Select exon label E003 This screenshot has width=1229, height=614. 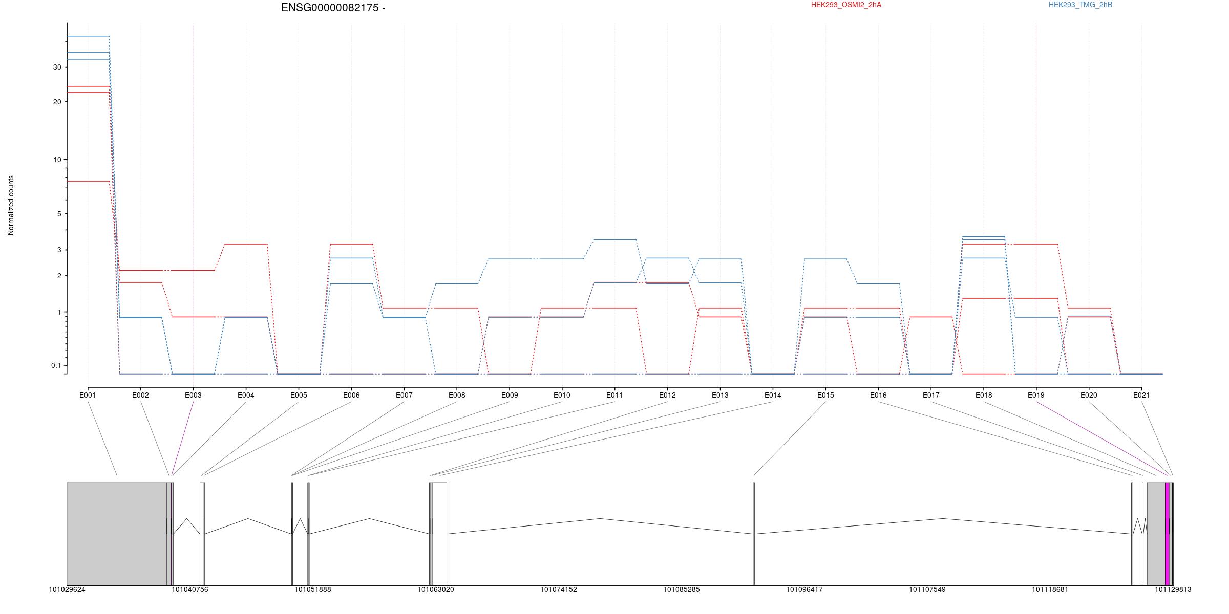[193, 395]
